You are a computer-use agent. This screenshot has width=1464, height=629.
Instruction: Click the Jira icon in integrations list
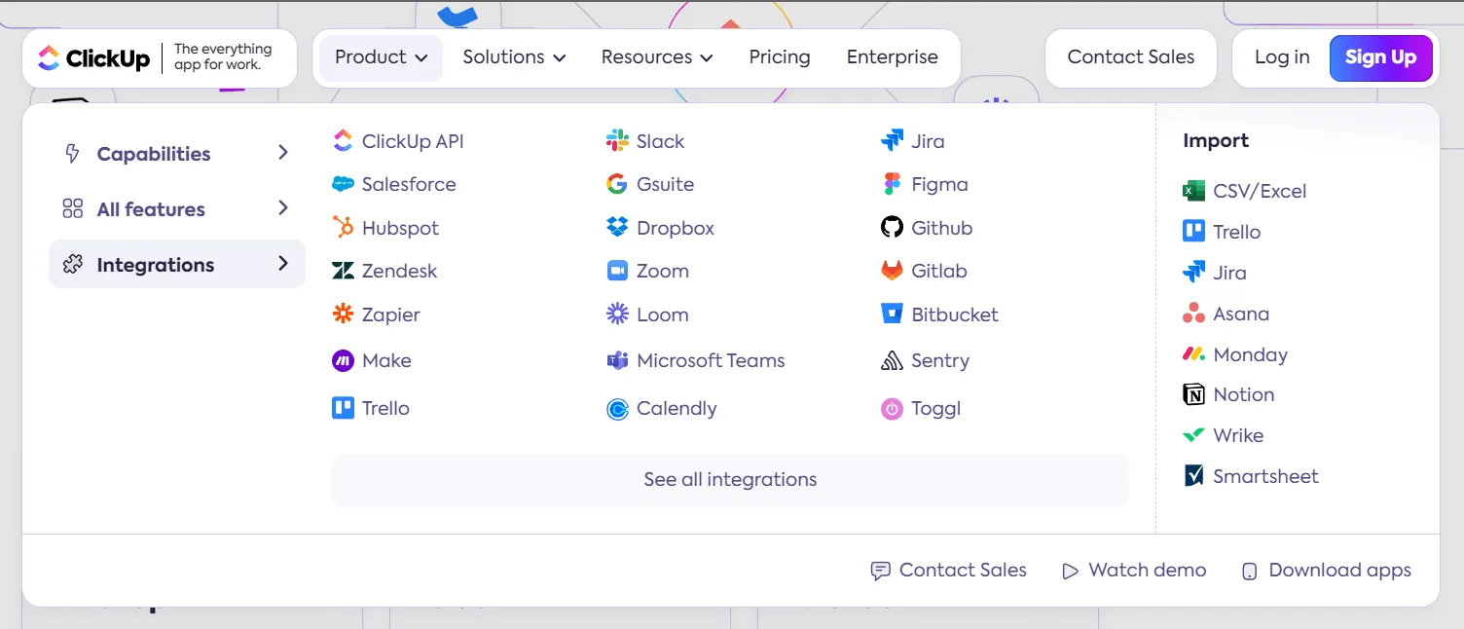[892, 141]
